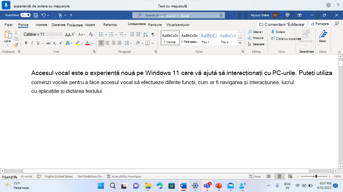Viewport: 343px width, 192px height.
Task: Toggle paragraph marks display
Action: pyautogui.click(x=153, y=34)
